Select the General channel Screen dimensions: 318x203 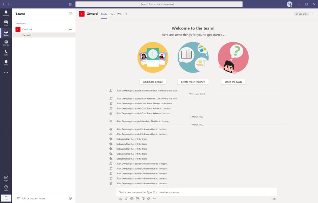click(27, 35)
